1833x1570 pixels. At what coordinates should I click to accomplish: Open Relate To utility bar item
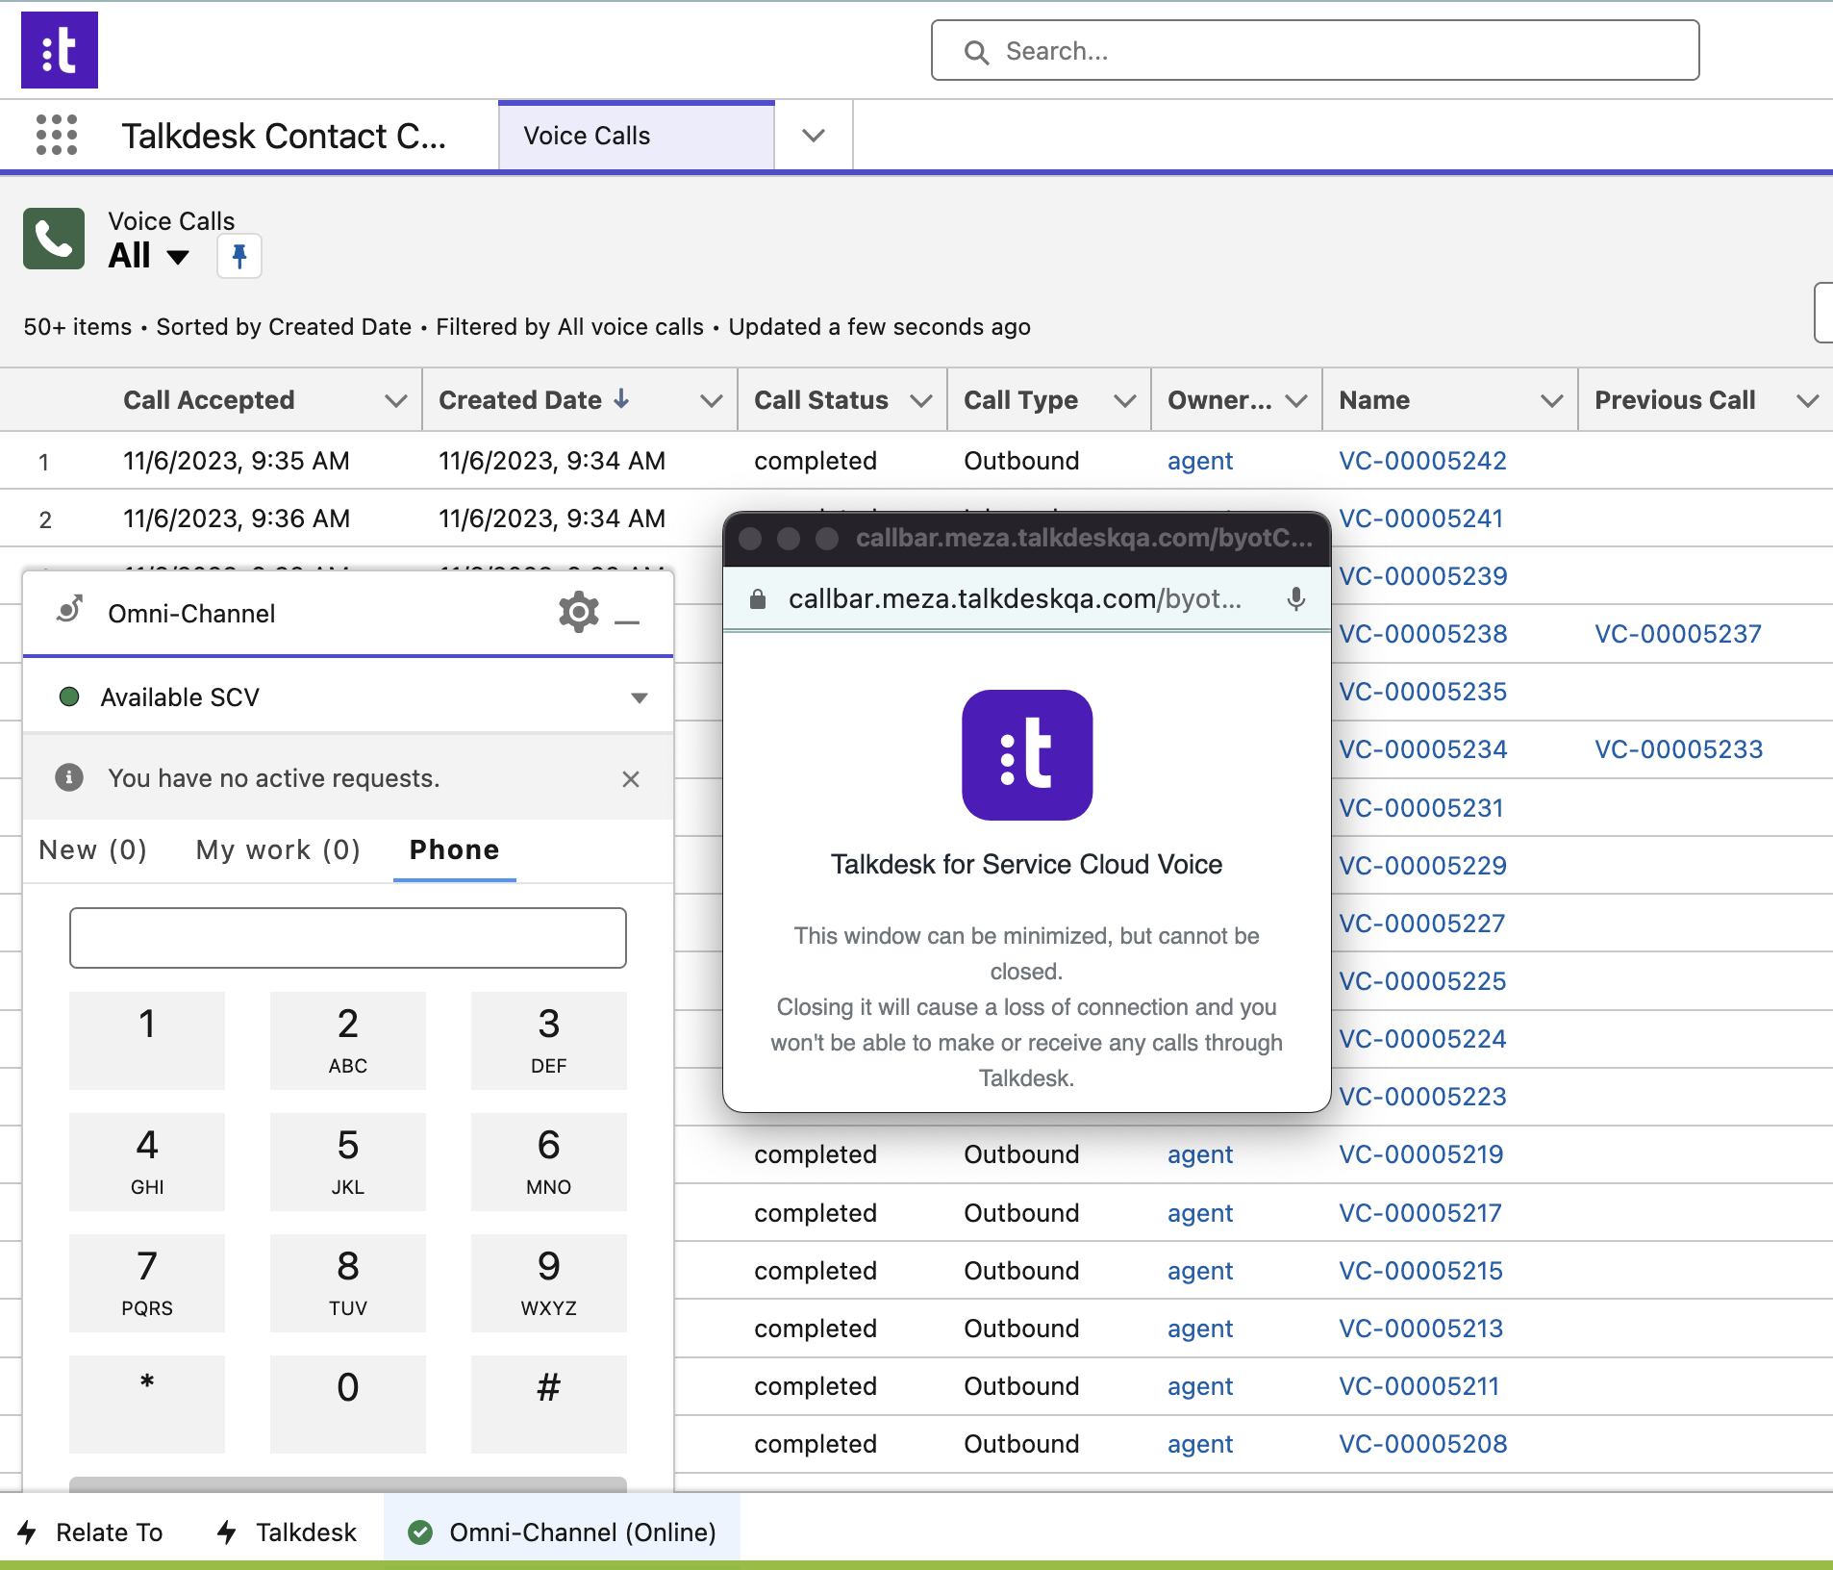pyautogui.click(x=91, y=1532)
